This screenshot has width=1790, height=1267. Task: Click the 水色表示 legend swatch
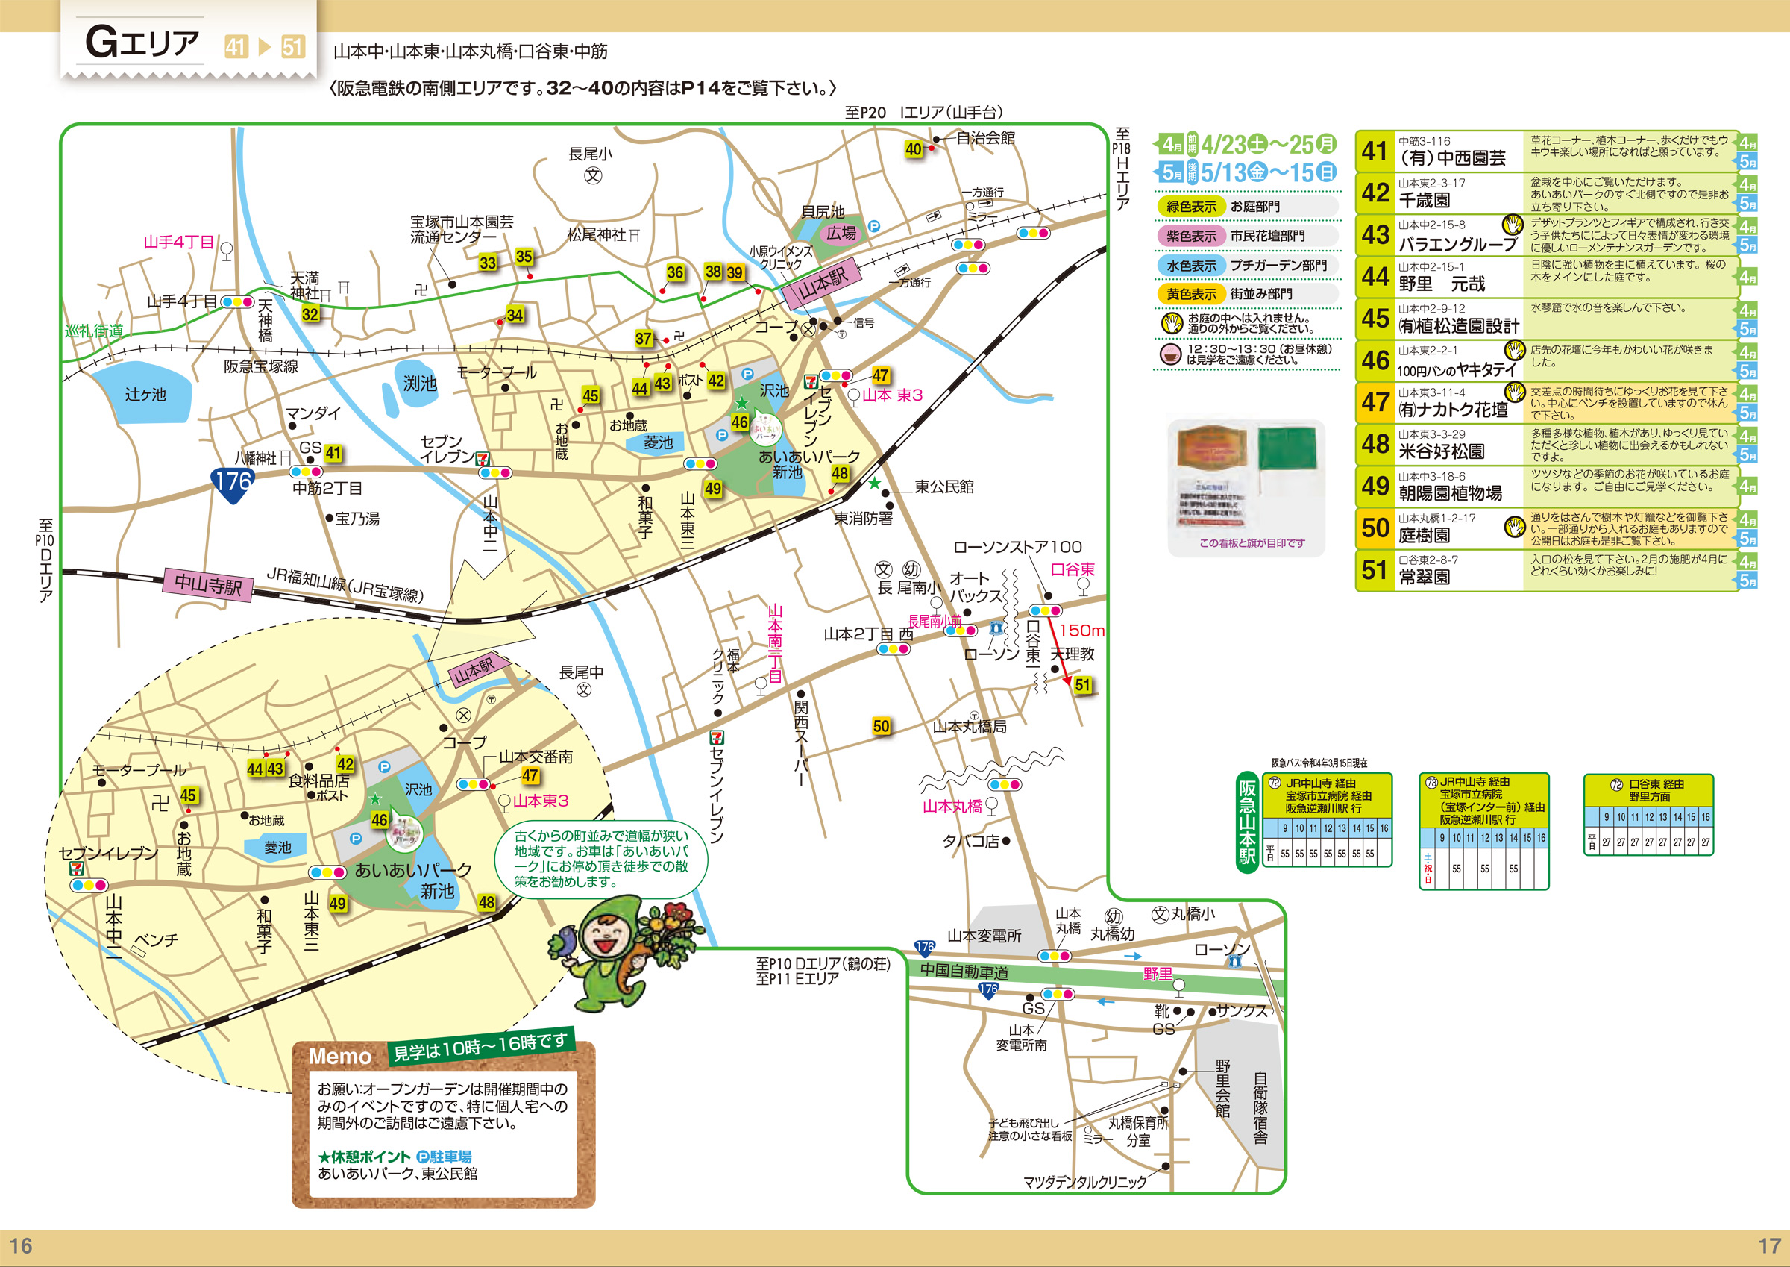pos(1191,266)
